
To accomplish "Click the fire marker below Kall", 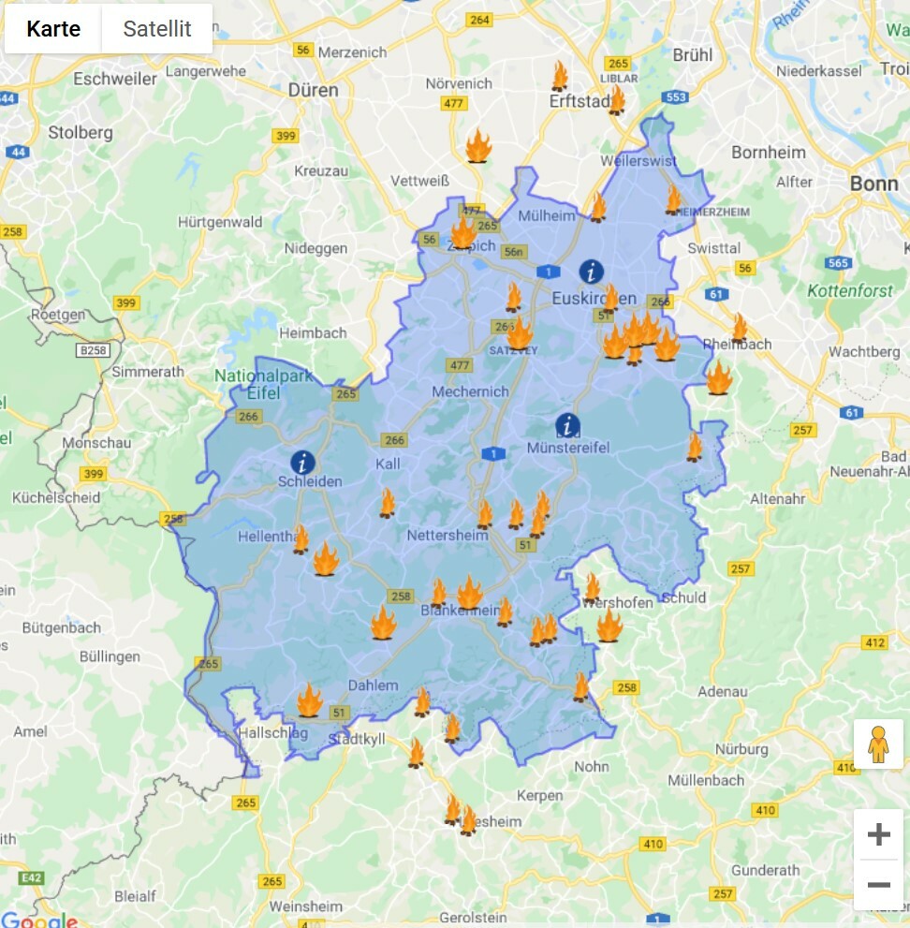I will 387,504.
